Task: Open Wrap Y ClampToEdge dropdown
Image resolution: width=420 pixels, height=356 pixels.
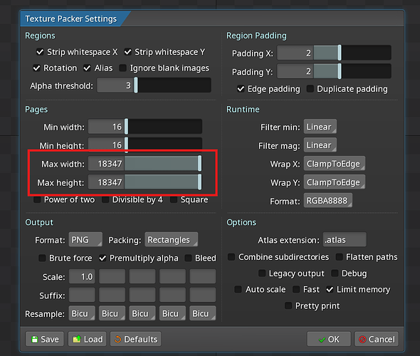Action: [x=335, y=182]
